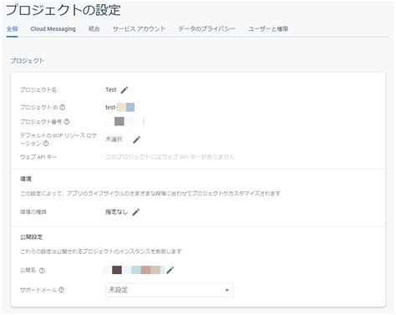
Task: Click the 指定なし environment value
Action: [117, 212]
